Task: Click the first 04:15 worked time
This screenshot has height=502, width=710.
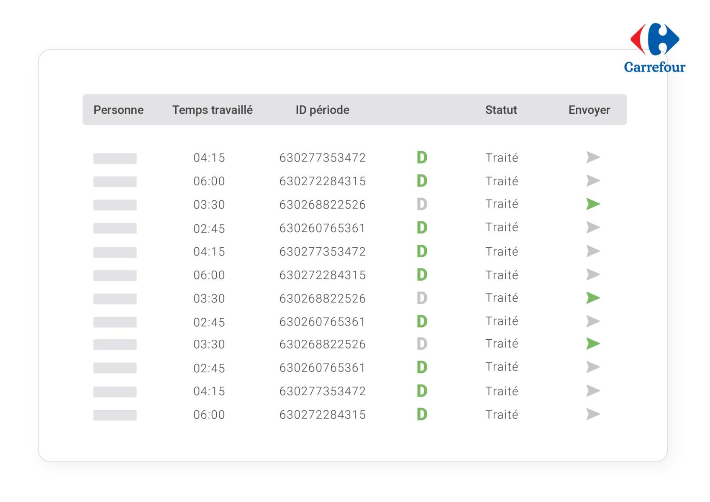Action: tap(209, 158)
